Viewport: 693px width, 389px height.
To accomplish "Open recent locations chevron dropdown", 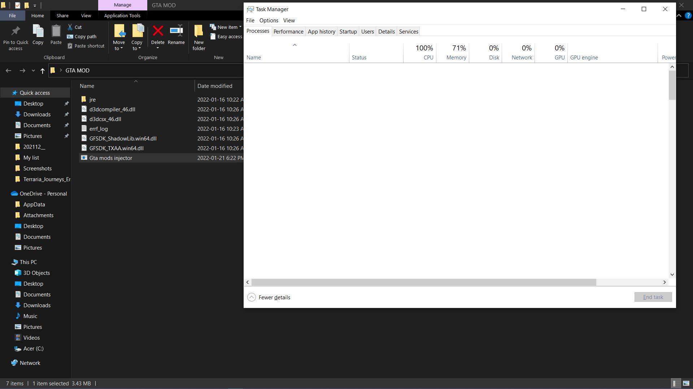I will (x=33, y=71).
